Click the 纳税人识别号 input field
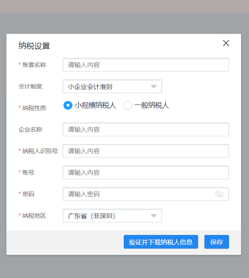The image size is (249, 278). pos(146,151)
